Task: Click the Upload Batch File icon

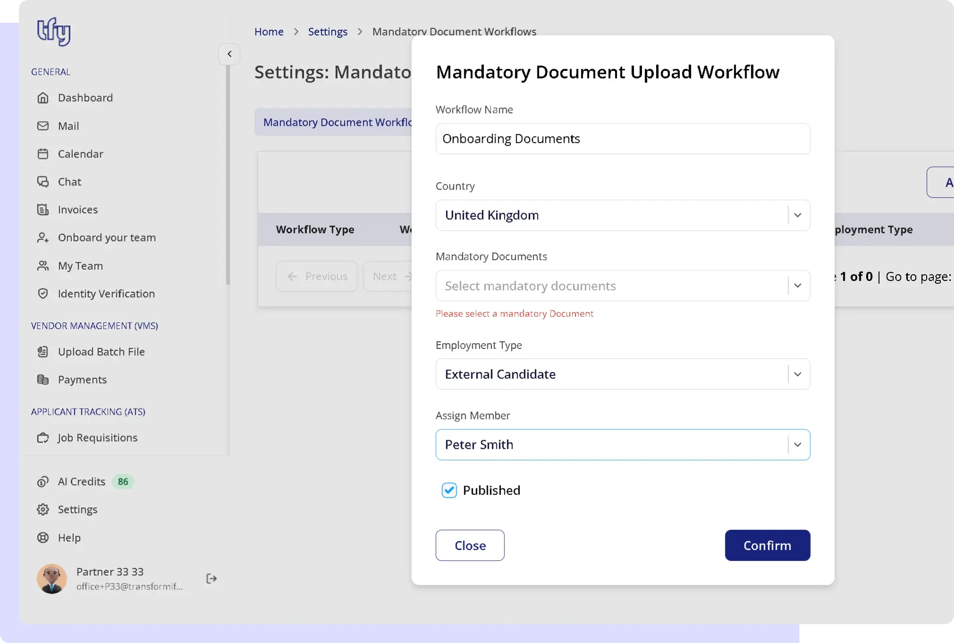Action: click(43, 352)
